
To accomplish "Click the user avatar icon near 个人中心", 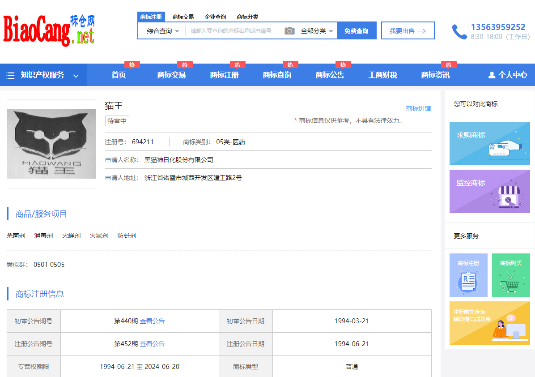I will [x=492, y=75].
